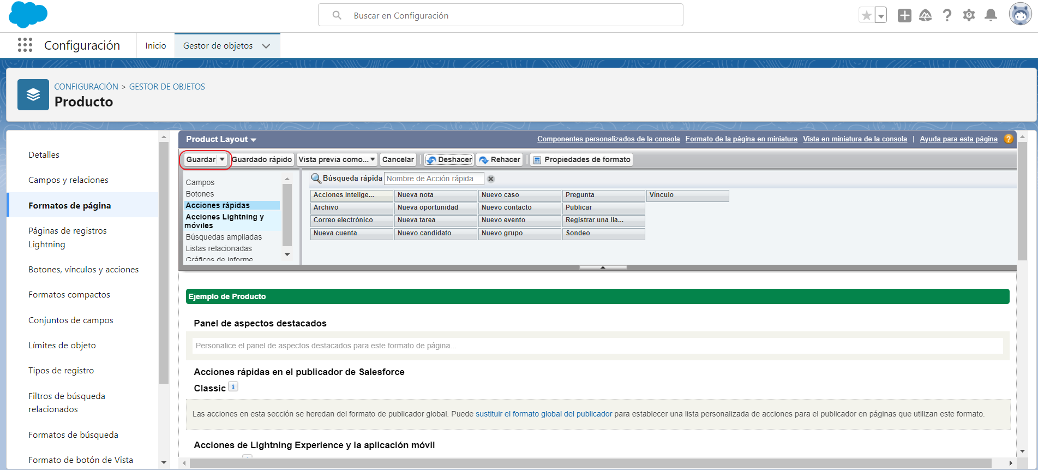Image resolution: width=1038 pixels, height=470 pixels.
Task: Click the Cancelar button
Action: tap(398, 159)
